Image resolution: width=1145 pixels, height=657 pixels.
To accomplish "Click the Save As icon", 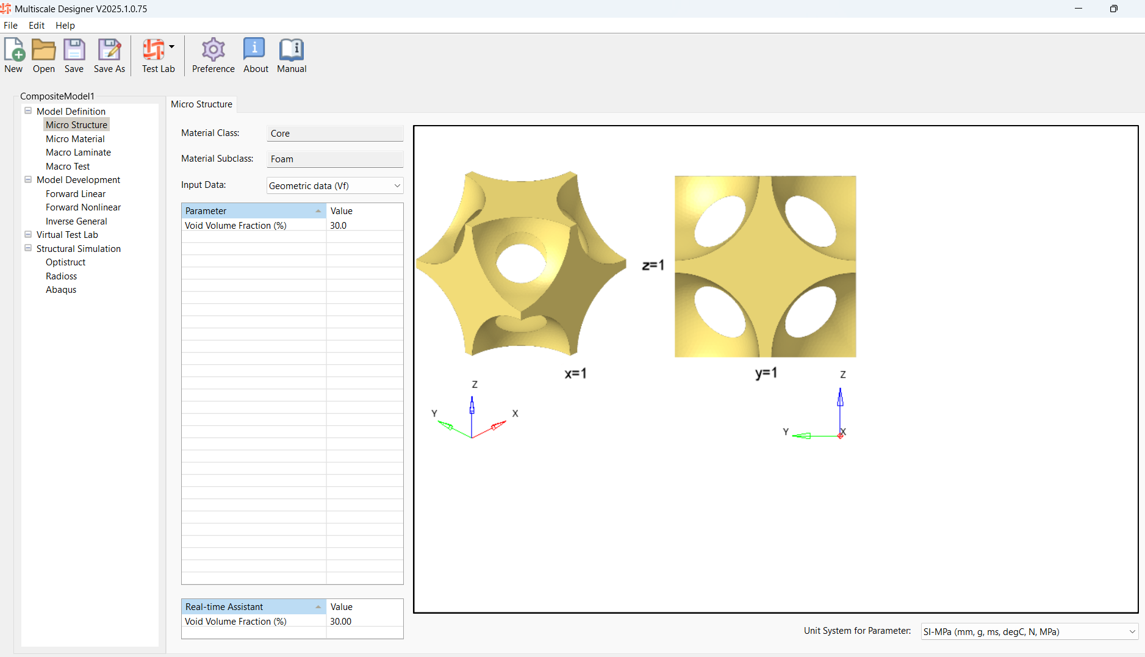I will coord(109,50).
